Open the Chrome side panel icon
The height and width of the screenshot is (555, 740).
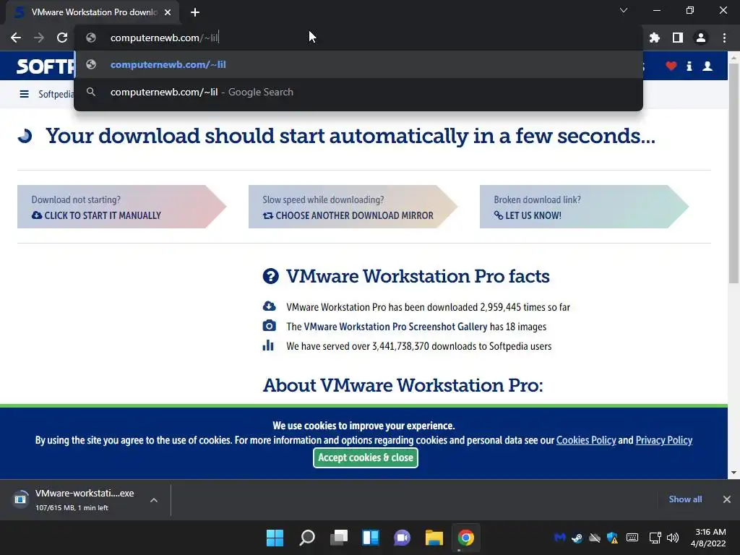click(678, 38)
